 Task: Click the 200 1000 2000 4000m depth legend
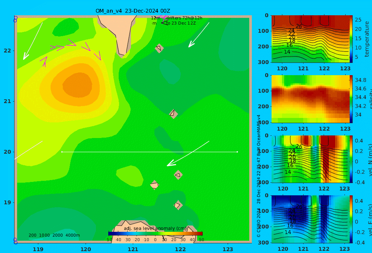(x=54, y=235)
